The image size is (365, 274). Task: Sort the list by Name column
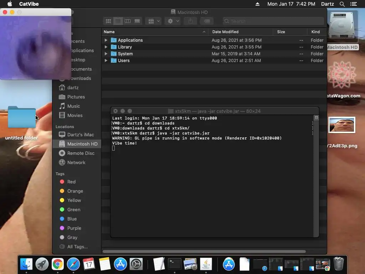coord(155,32)
